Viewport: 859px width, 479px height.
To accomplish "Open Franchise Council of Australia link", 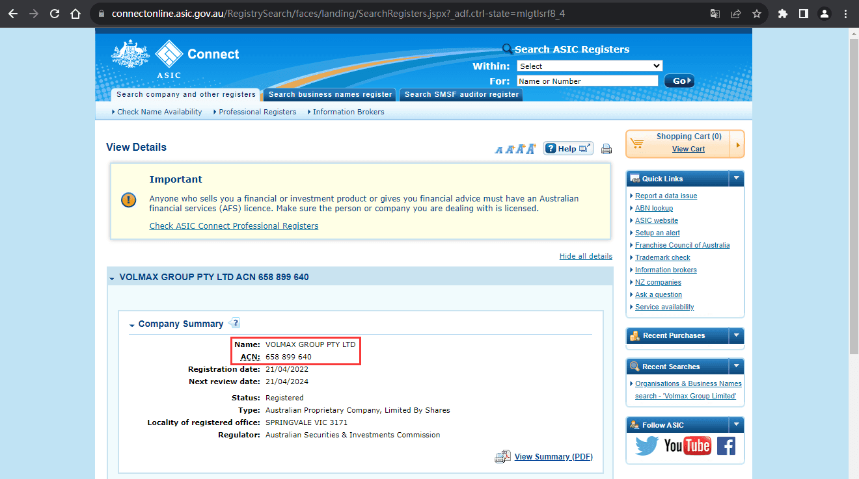I will click(x=682, y=245).
